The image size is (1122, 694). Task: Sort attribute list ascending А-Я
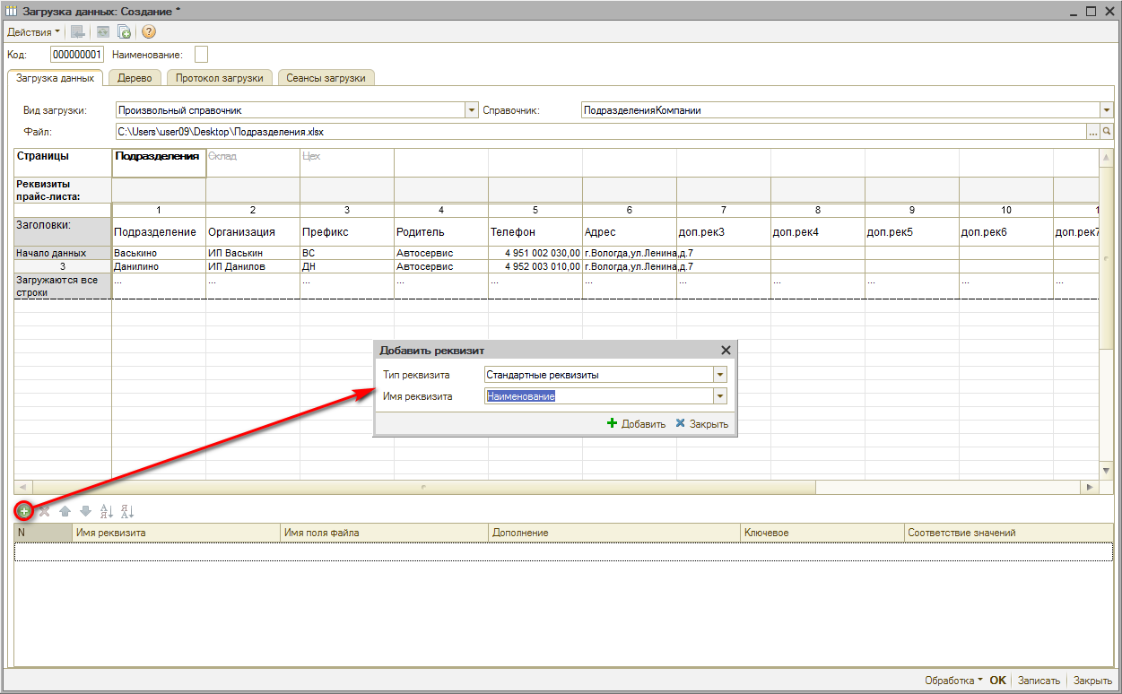(106, 511)
